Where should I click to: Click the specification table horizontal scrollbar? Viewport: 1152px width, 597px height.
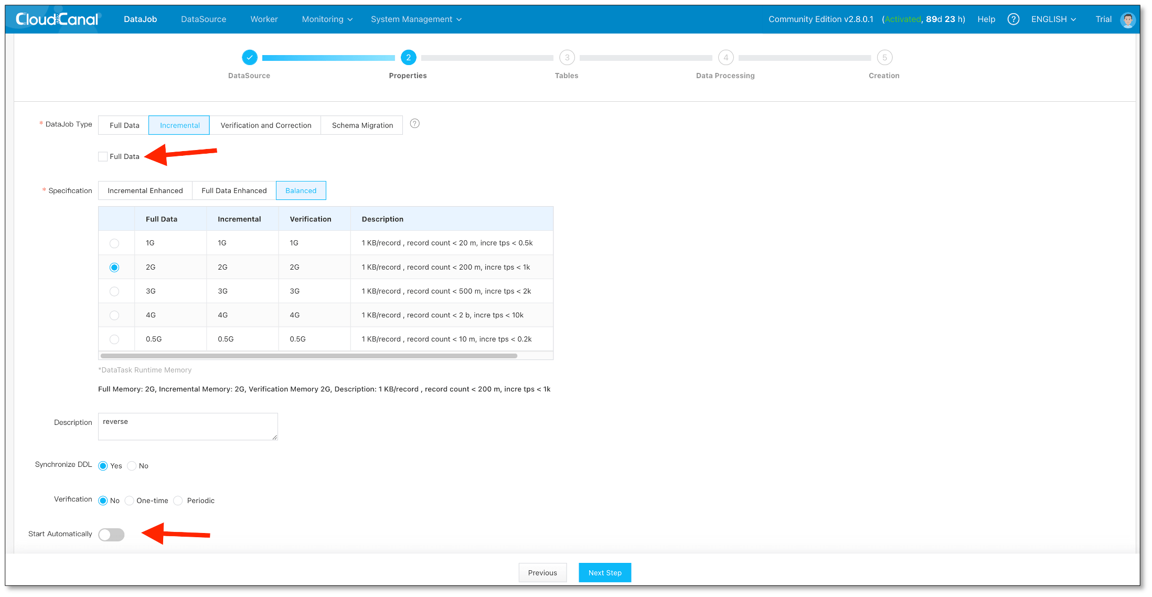308,356
